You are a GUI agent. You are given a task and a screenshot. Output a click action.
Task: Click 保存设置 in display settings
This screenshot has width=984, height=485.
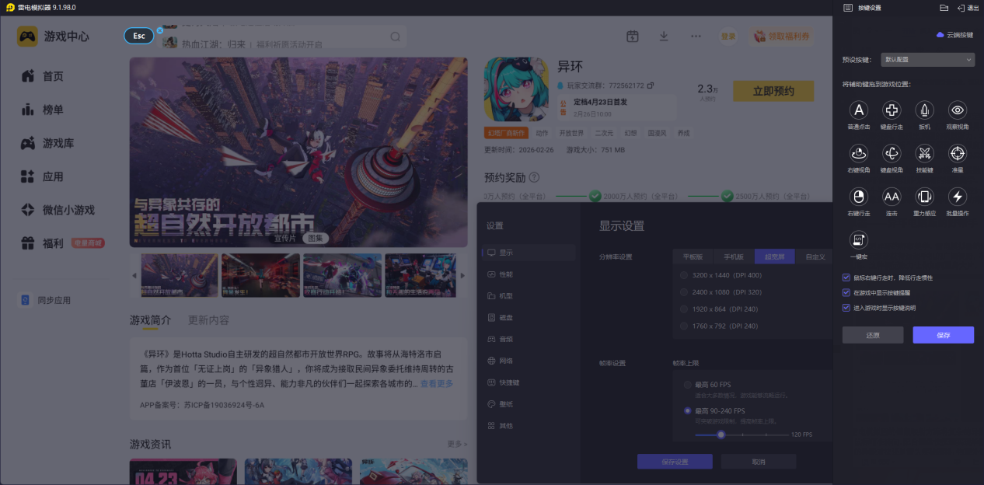click(675, 462)
